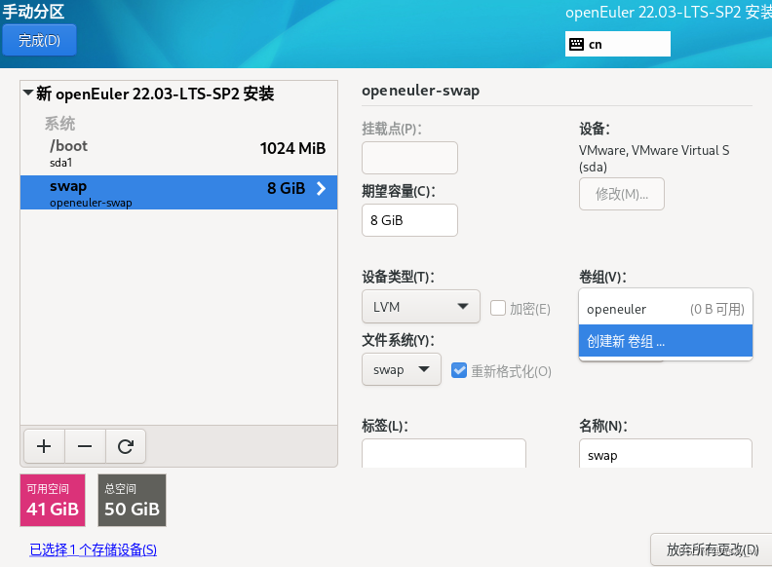Toggle the 加密(E) encryption checkbox
The height and width of the screenshot is (567, 772).
tap(498, 308)
